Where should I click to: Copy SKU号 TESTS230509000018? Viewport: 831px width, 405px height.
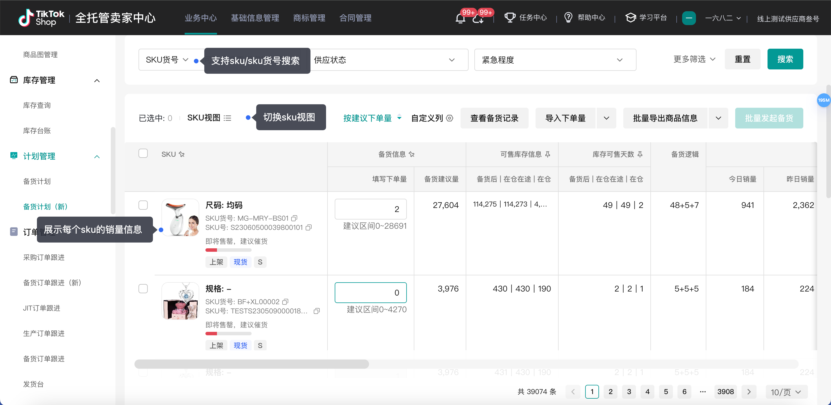click(x=317, y=311)
